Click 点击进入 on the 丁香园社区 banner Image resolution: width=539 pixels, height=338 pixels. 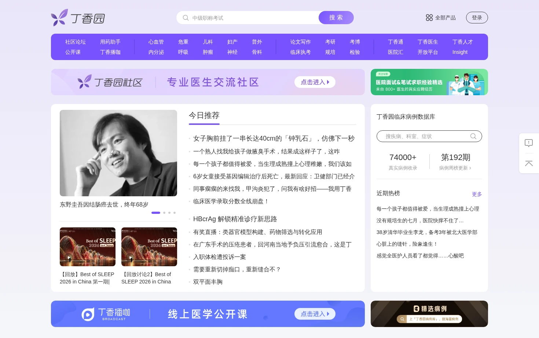[315, 82]
